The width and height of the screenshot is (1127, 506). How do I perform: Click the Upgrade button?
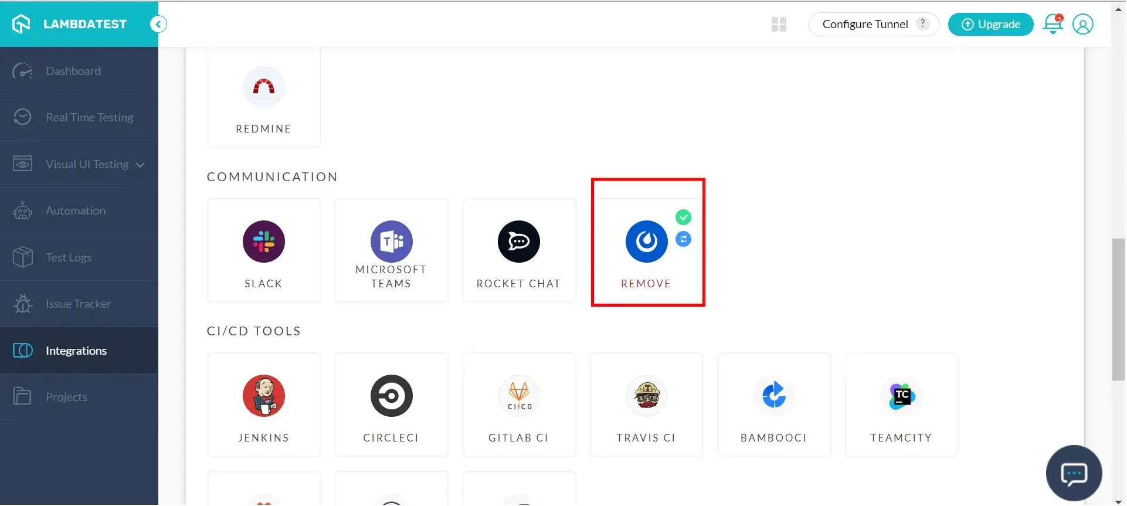coord(990,24)
